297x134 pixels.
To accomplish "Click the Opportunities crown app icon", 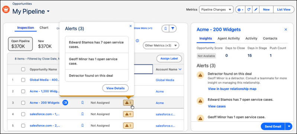I will tap(6, 9).
